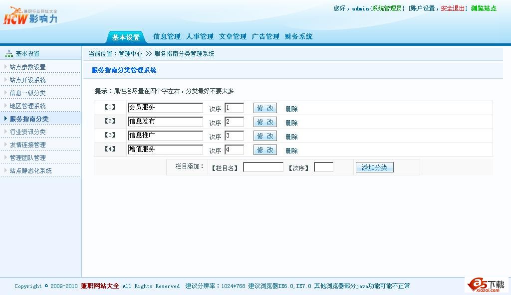Click 修改 button for 信息发布 row
Screen dimensions: 511x295
pyautogui.click(x=265, y=122)
